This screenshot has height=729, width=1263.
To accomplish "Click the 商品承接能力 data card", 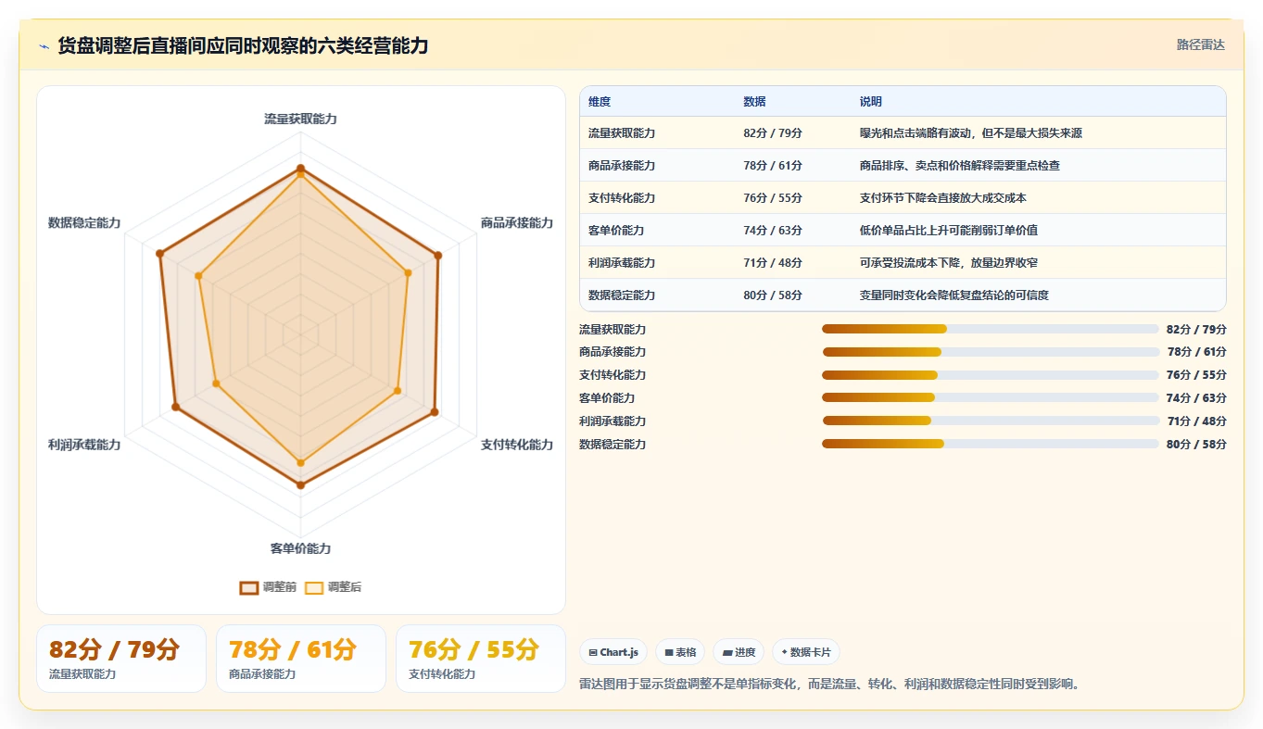I will [x=301, y=659].
